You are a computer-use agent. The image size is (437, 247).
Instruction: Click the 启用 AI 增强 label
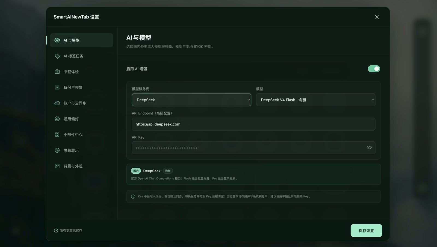pyautogui.click(x=137, y=69)
